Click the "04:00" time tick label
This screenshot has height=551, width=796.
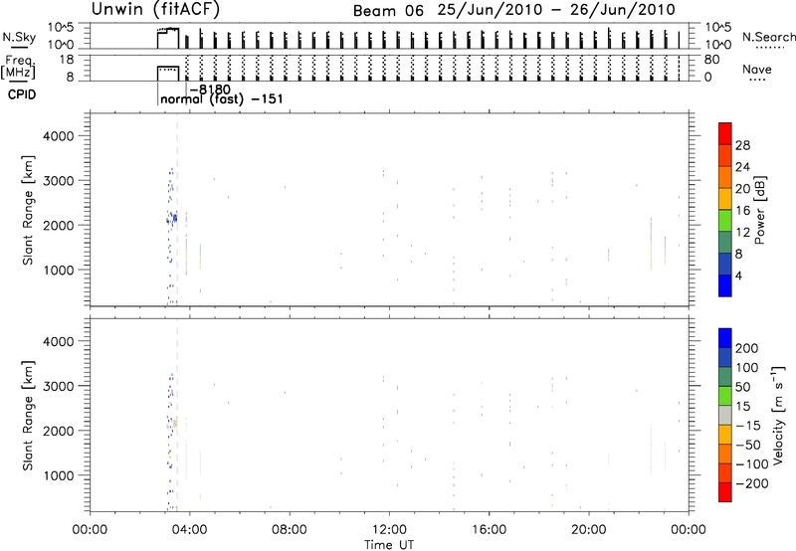(190, 530)
